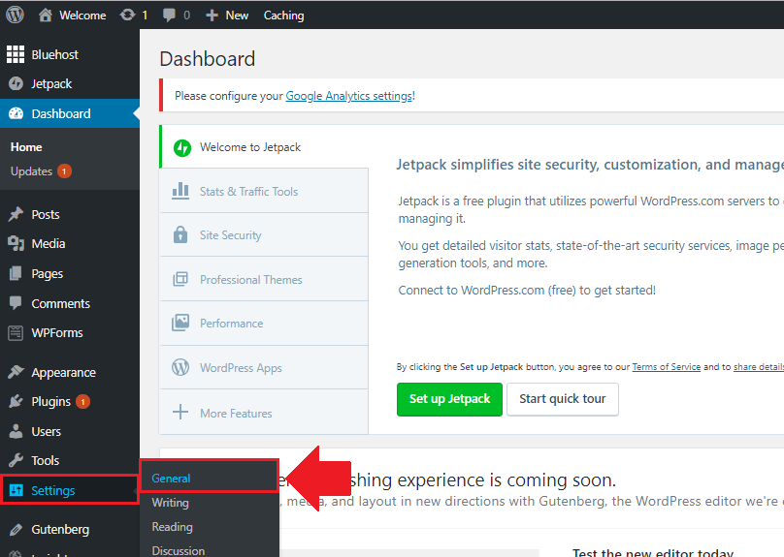Click the Users person icon

[16, 431]
